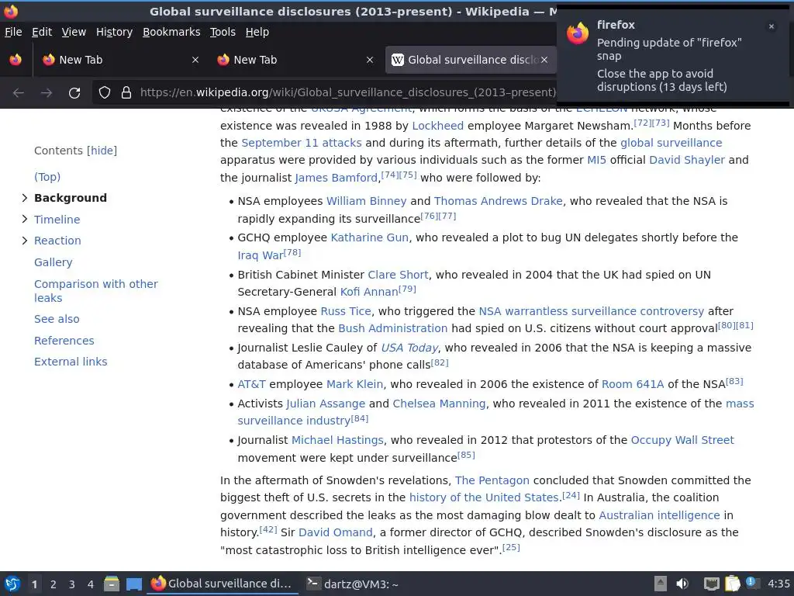Click the padlock site security icon
This screenshot has width=794, height=596.
(126, 93)
